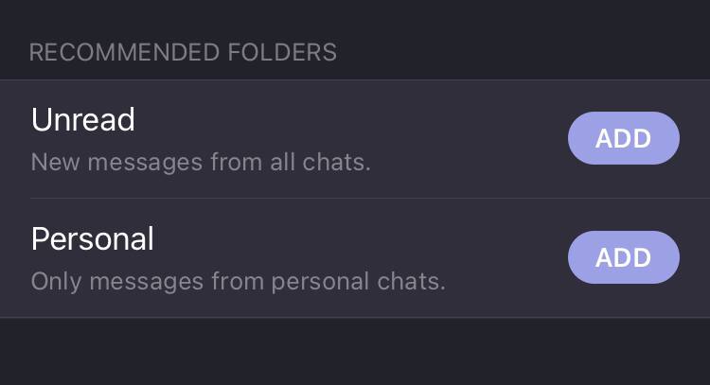Tap the Unread folder title
The height and width of the screenshot is (385, 710).
[x=83, y=120]
